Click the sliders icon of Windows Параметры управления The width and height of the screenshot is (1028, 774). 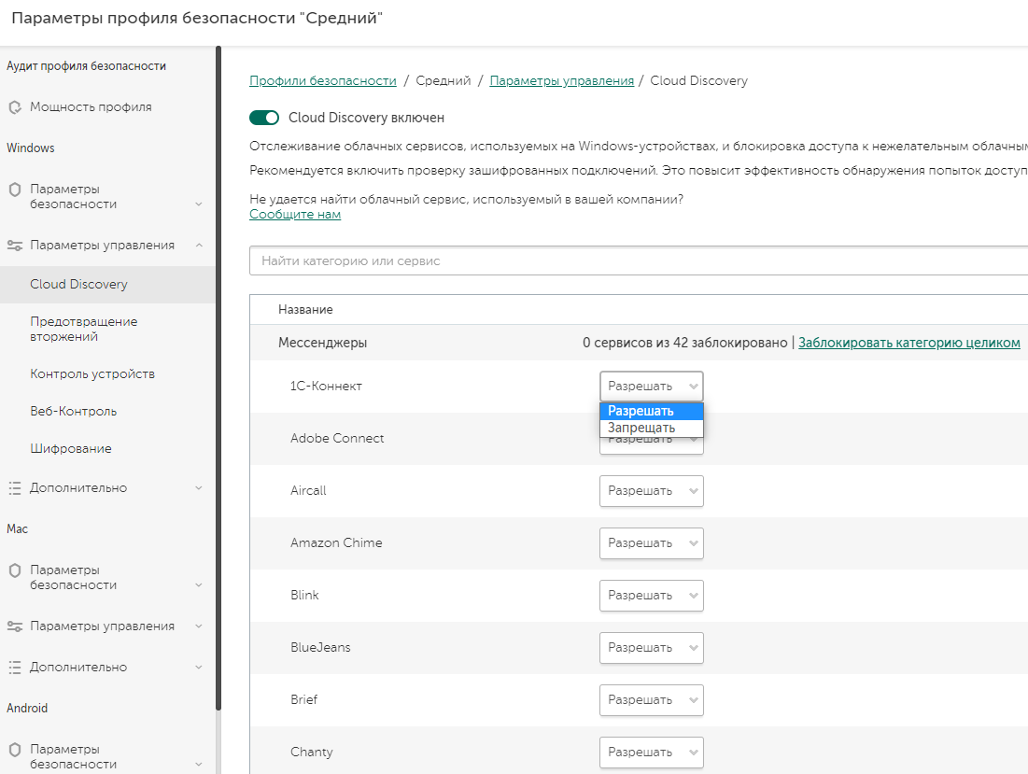tap(14, 246)
